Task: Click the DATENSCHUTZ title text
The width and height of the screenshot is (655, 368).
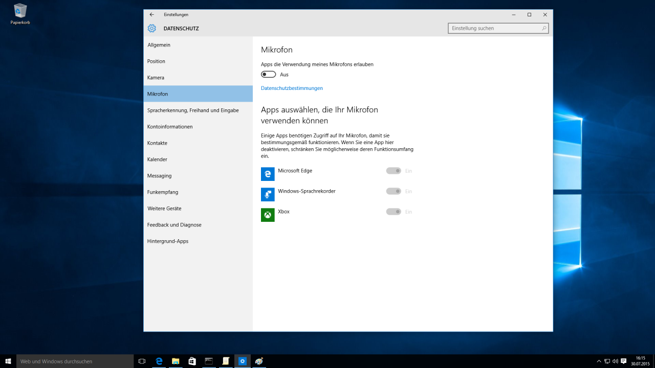Action: pos(181,29)
